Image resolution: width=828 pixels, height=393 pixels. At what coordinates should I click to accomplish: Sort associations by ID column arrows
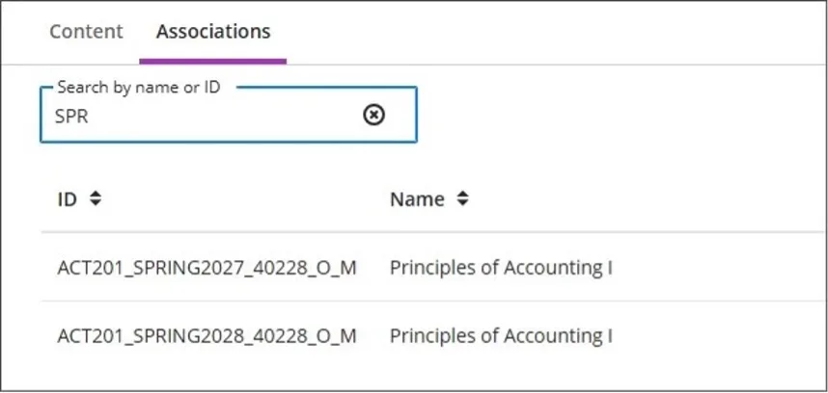click(x=95, y=199)
